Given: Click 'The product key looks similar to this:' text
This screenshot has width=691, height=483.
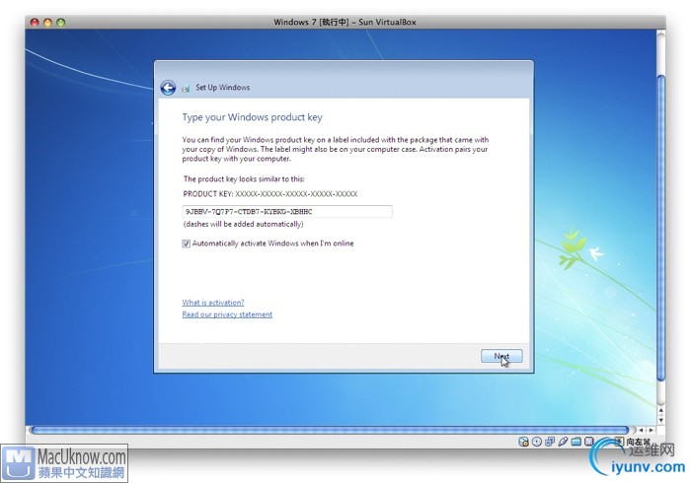Looking at the screenshot, I should coord(244,179).
